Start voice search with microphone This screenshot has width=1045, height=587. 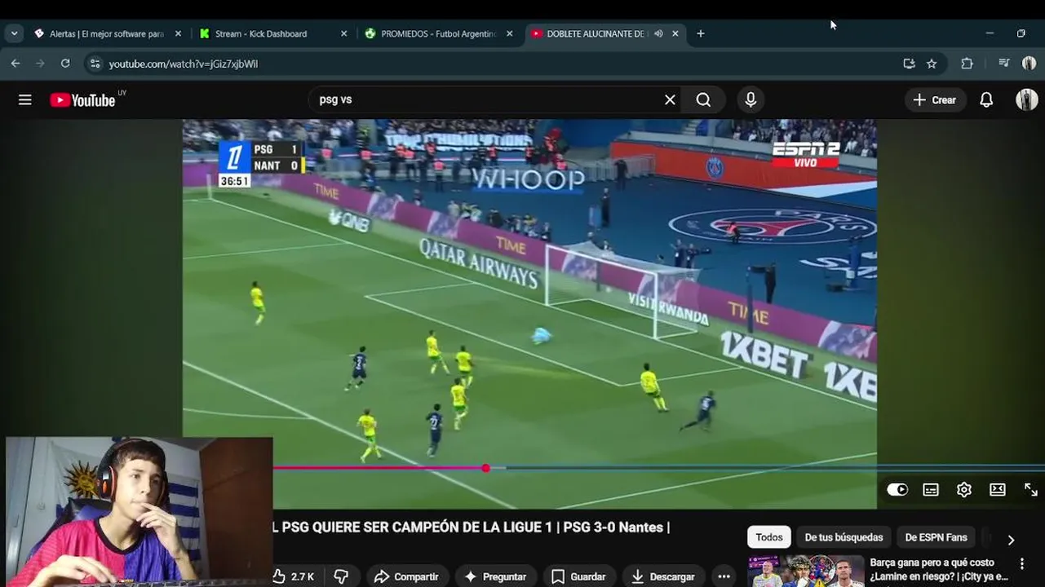[x=751, y=99]
